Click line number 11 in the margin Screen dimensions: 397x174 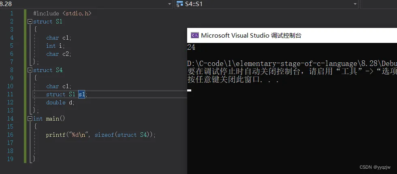10,94
